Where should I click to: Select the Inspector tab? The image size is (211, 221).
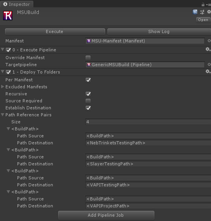click(17, 4)
